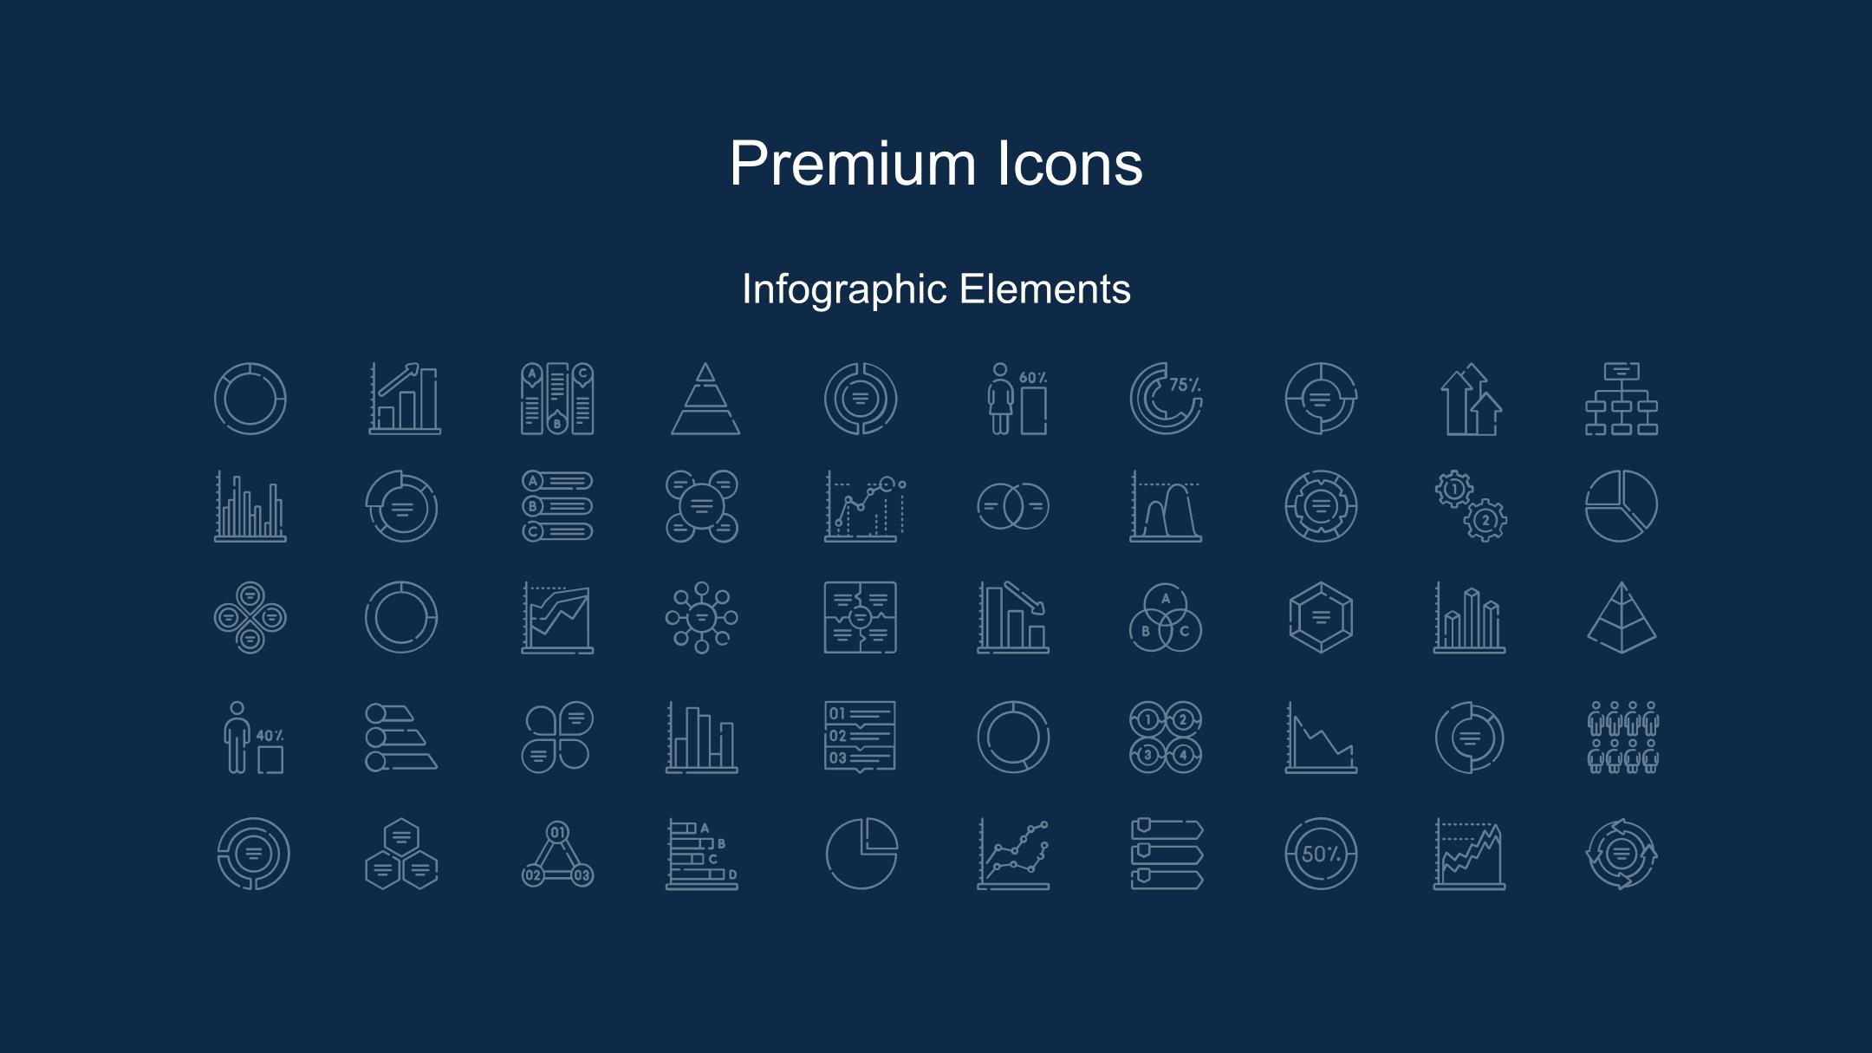1872x1053 pixels.
Task: Click the Premium Icons title text
Action: click(936, 163)
